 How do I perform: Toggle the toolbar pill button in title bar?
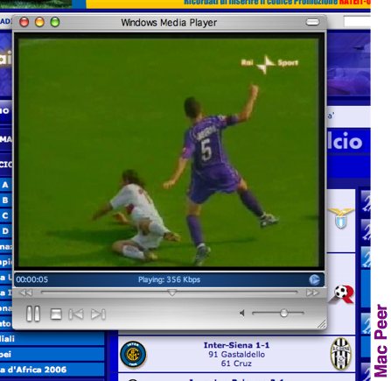tap(312, 22)
